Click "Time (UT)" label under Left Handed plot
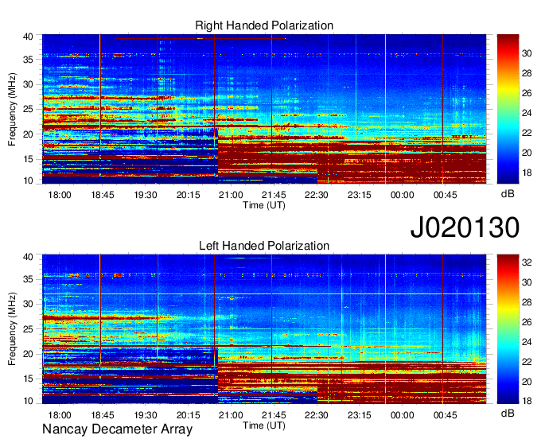 264,425
